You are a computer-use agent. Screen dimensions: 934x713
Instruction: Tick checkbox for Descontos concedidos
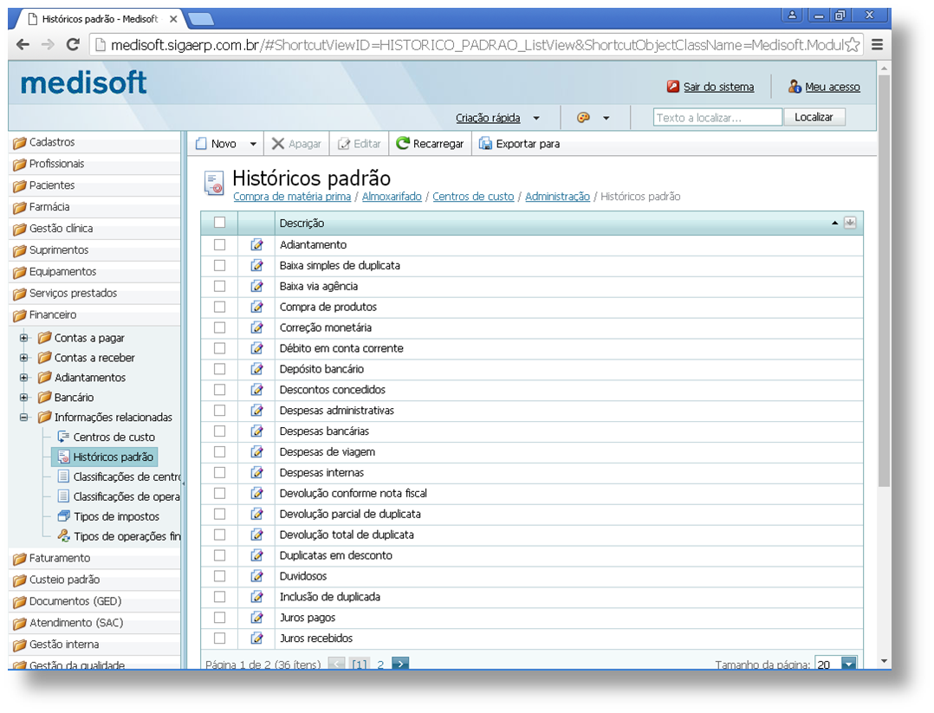pos(220,390)
